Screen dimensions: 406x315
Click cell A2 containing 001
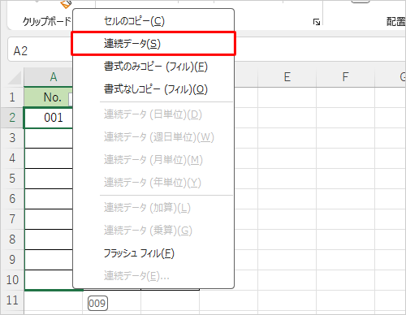pos(49,118)
